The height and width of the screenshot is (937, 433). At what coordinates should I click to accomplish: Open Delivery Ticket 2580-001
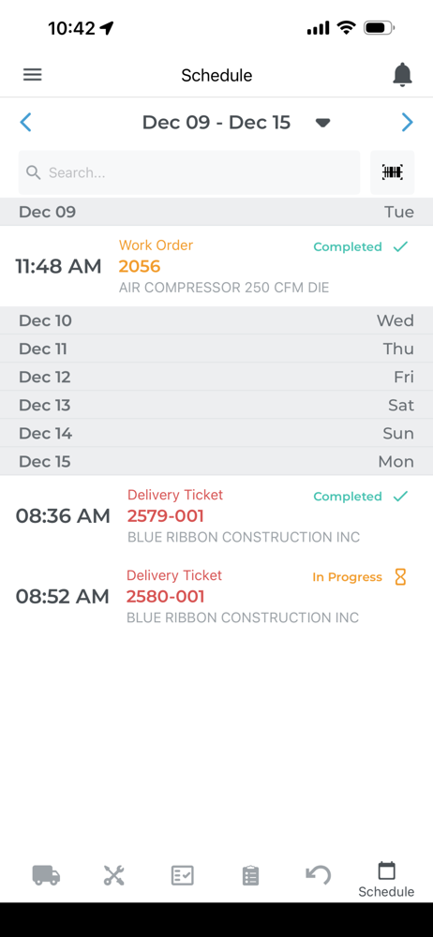point(216,596)
